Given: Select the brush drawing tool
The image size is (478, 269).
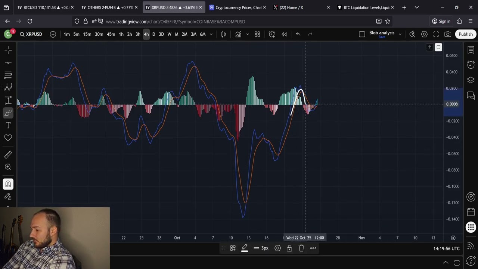Looking at the screenshot, I should (x=8, y=113).
